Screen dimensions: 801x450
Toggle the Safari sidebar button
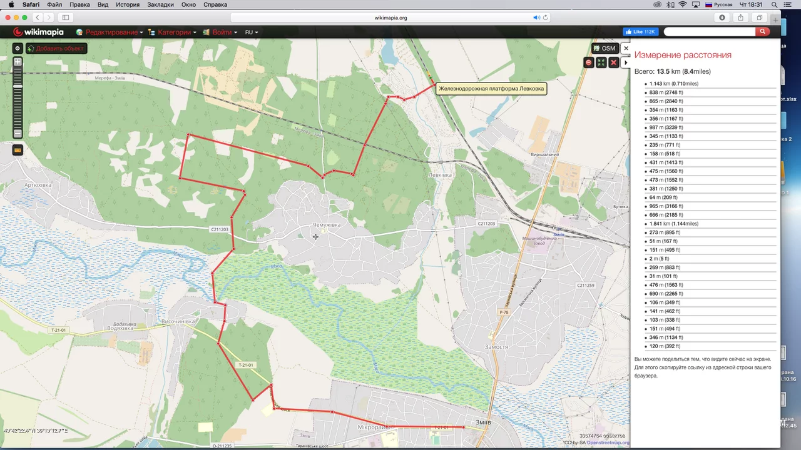pyautogui.click(x=66, y=17)
